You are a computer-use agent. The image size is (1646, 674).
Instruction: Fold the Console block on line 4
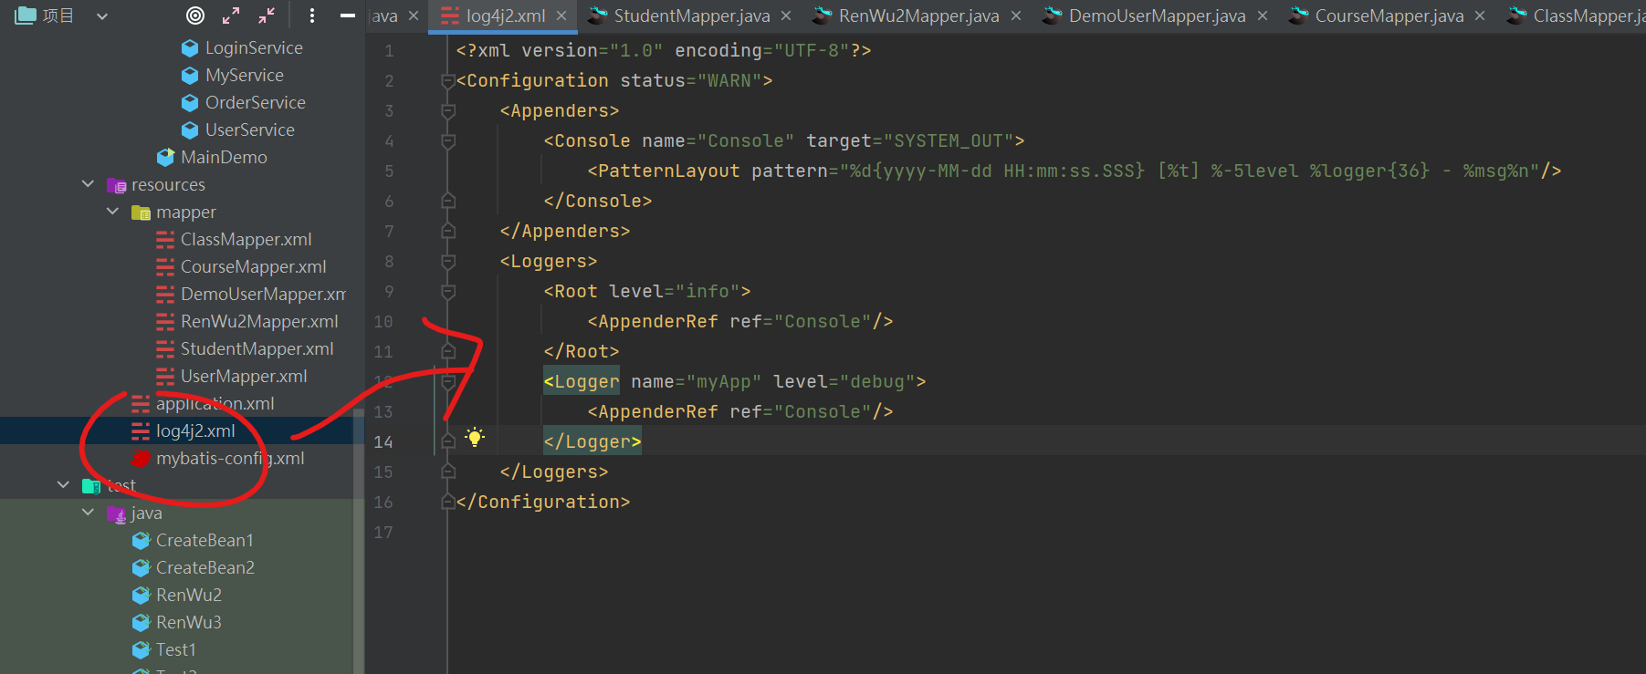(x=448, y=141)
